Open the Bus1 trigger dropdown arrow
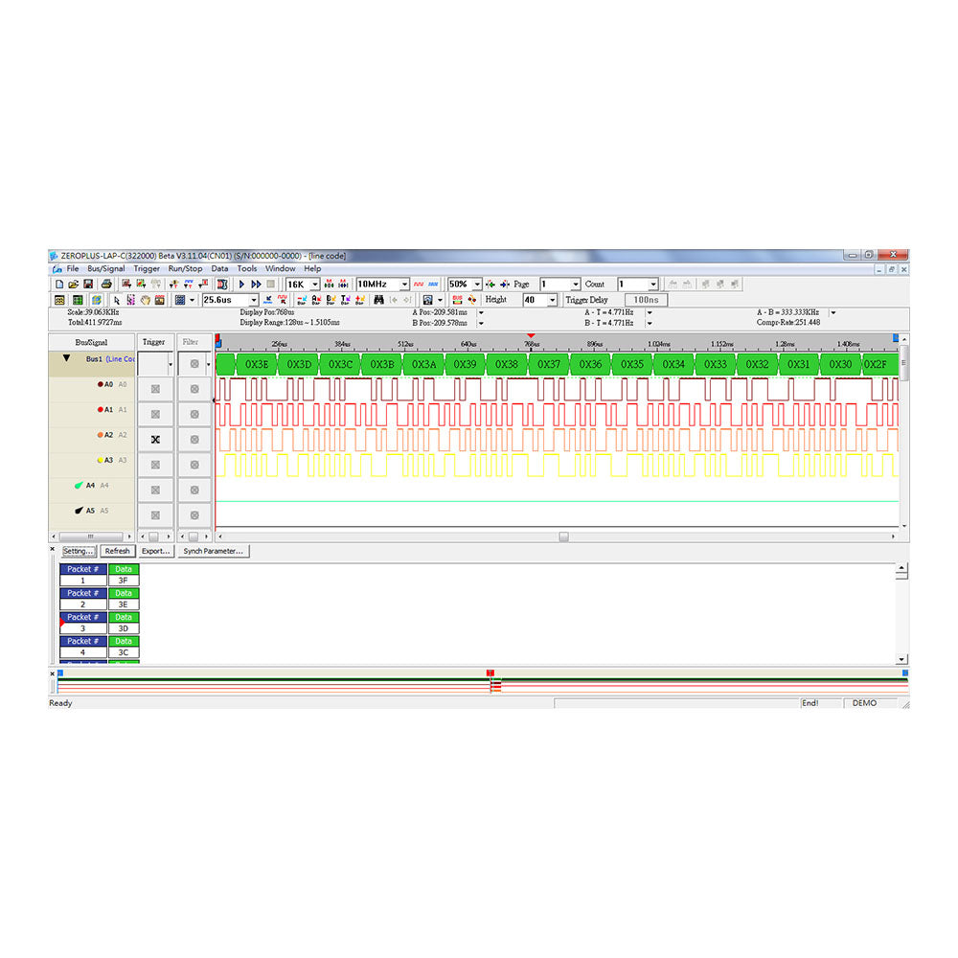958x958 pixels. pyautogui.click(x=170, y=364)
